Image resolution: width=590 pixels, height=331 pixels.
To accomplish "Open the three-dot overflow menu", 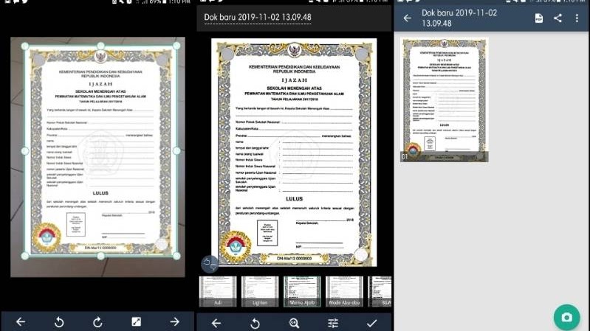I will pyautogui.click(x=577, y=18).
